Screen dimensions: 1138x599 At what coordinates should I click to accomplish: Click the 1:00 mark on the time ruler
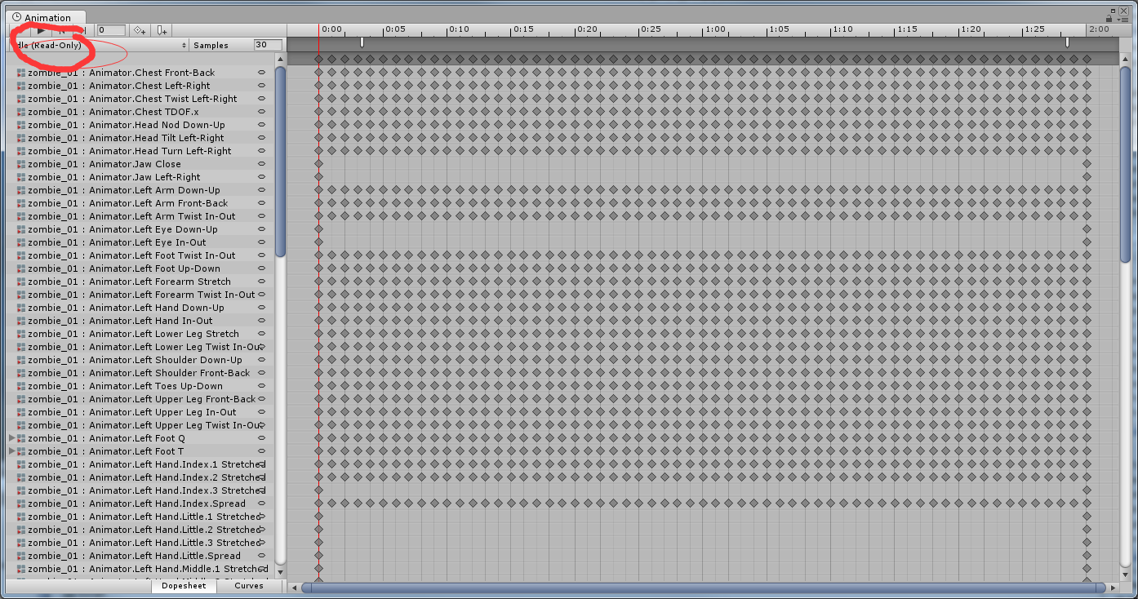coord(715,29)
